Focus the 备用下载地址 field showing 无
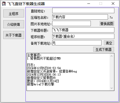This screenshot has width=120, height=103. [77, 43]
